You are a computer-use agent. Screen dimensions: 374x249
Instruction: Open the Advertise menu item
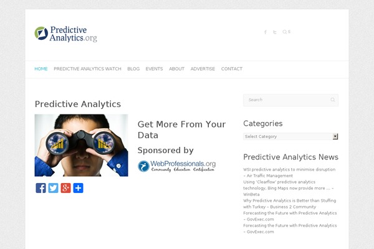click(203, 69)
